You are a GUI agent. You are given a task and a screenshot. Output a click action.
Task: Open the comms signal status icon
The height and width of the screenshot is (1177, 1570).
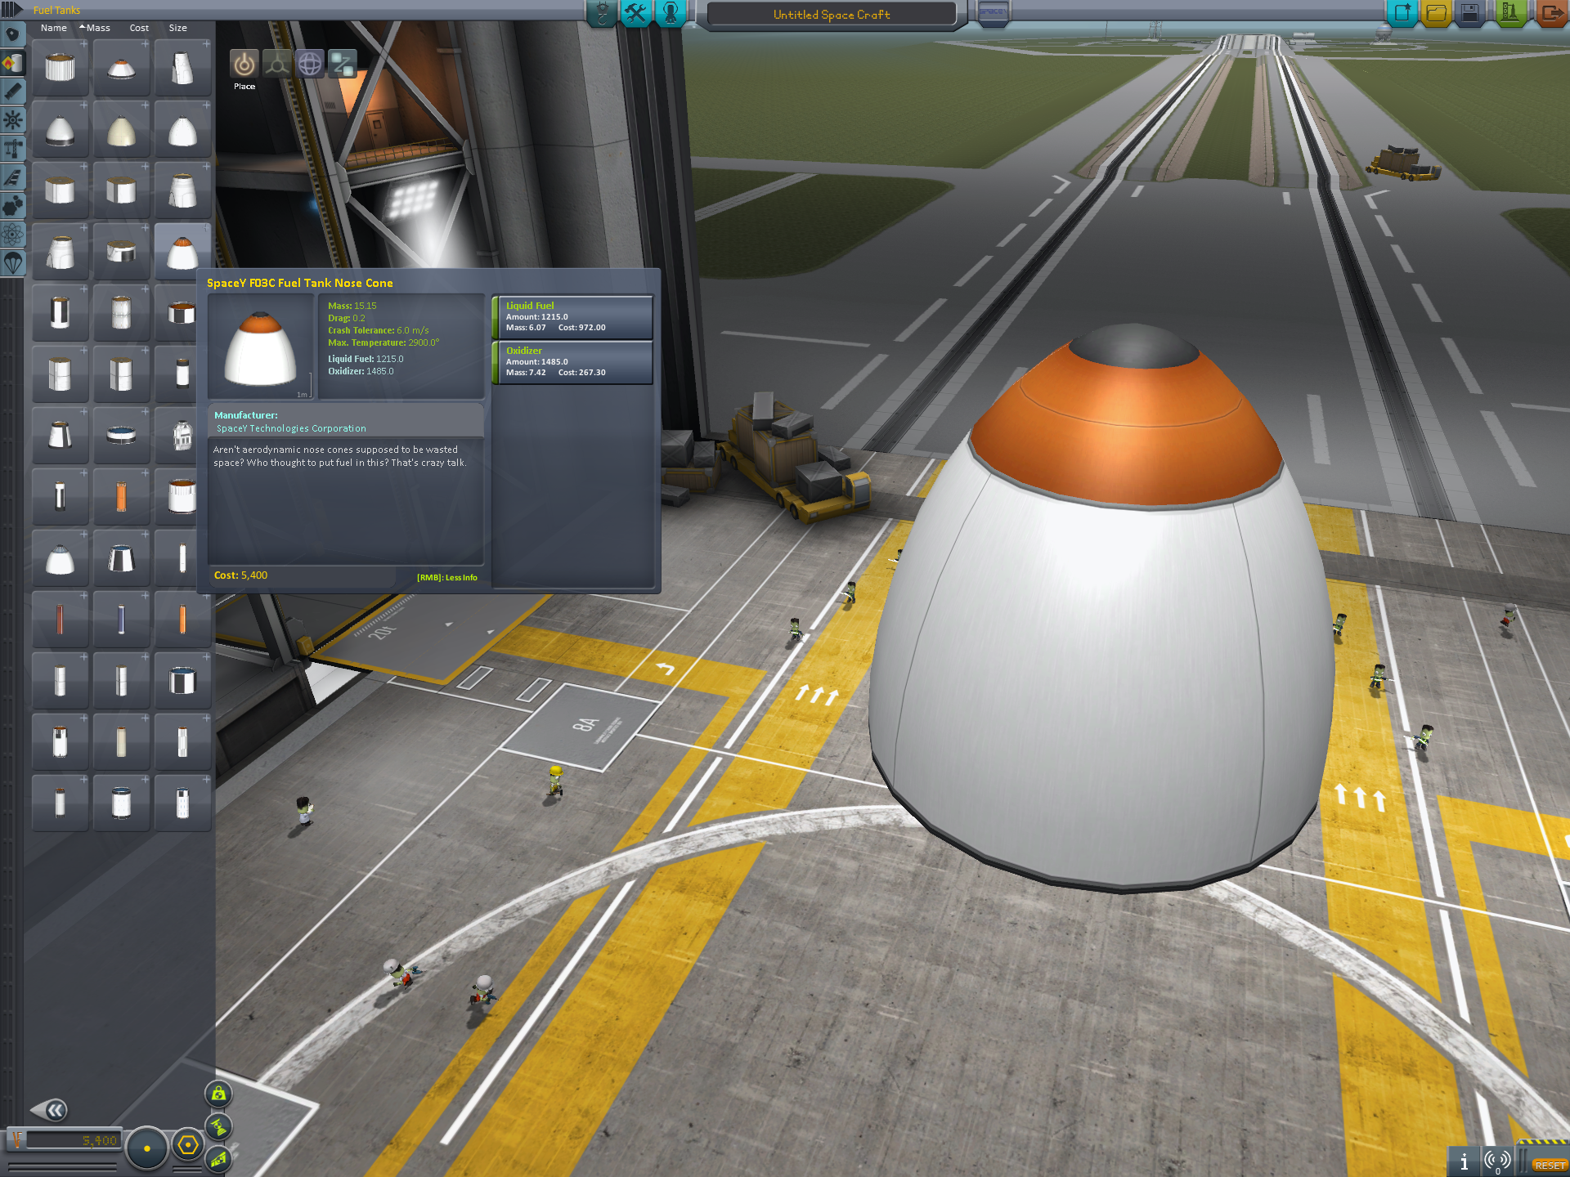[x=1498, y=1161]
